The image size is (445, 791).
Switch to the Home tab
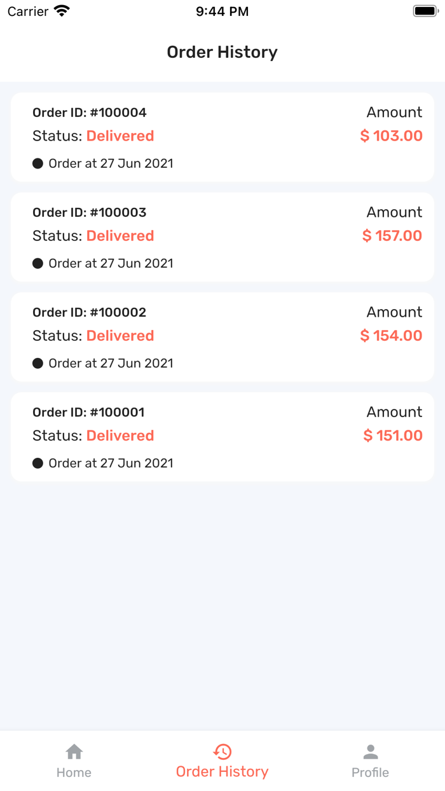click(74, 760)
